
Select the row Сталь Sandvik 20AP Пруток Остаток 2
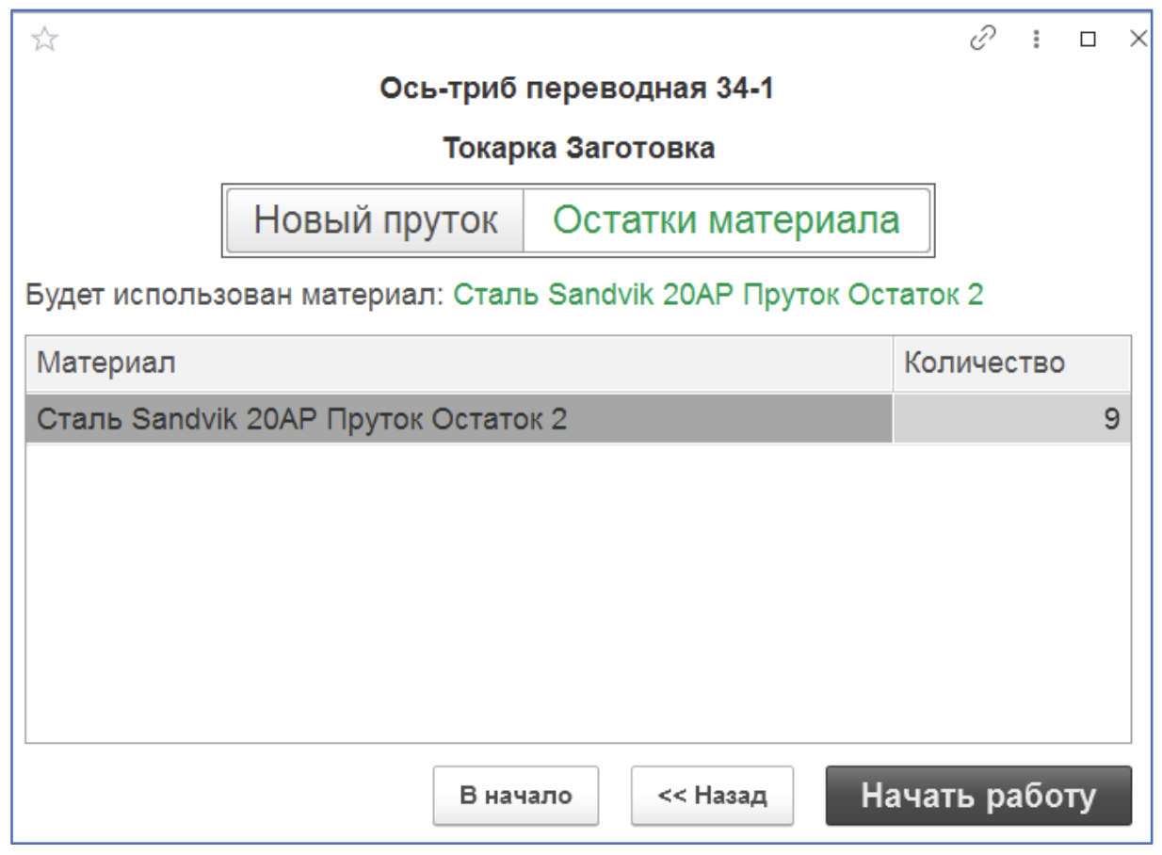pyautogui.click(x=458, y=419)
